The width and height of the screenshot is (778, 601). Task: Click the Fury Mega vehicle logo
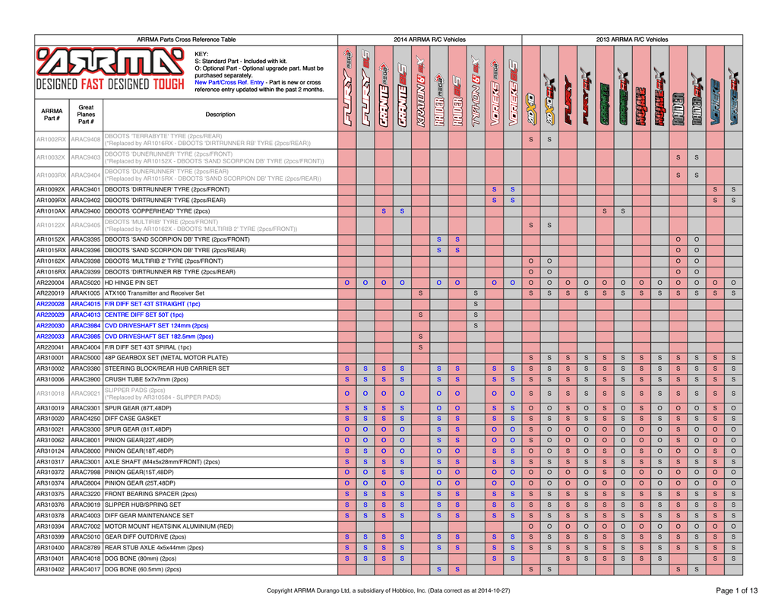click(346, 87)
